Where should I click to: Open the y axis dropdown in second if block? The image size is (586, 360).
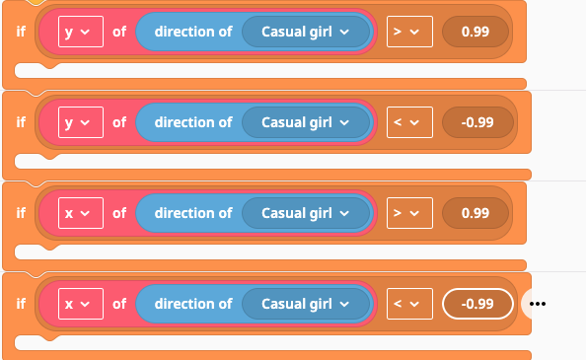[x=81, y=122]
